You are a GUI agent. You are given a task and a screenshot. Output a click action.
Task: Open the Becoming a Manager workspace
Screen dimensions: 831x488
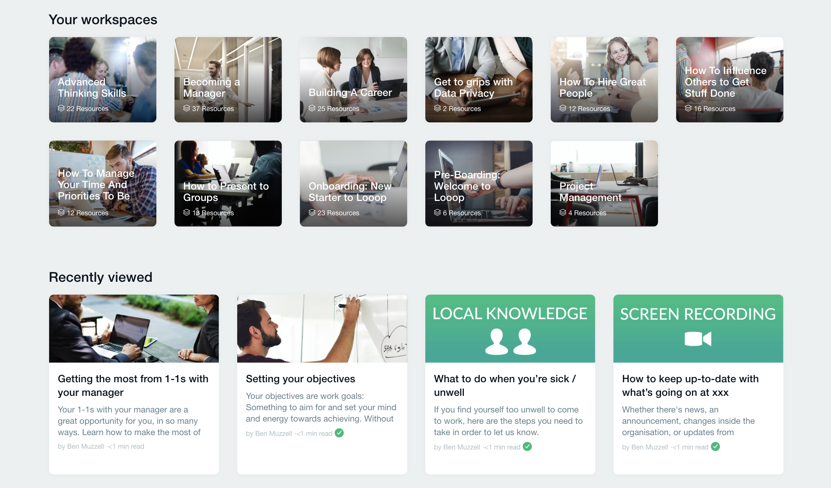tap(228, 80)
